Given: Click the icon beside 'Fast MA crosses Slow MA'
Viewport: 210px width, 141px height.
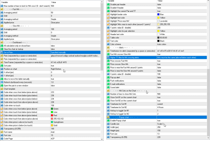Looking at the screenshot, I should [x=108, y=54].
